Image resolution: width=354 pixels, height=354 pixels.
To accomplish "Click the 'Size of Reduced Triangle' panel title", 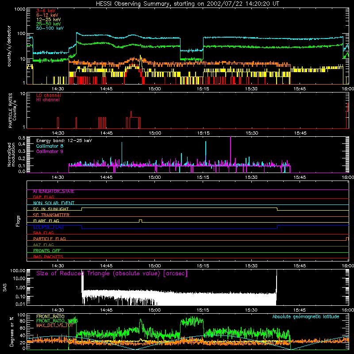I will 112,273.
